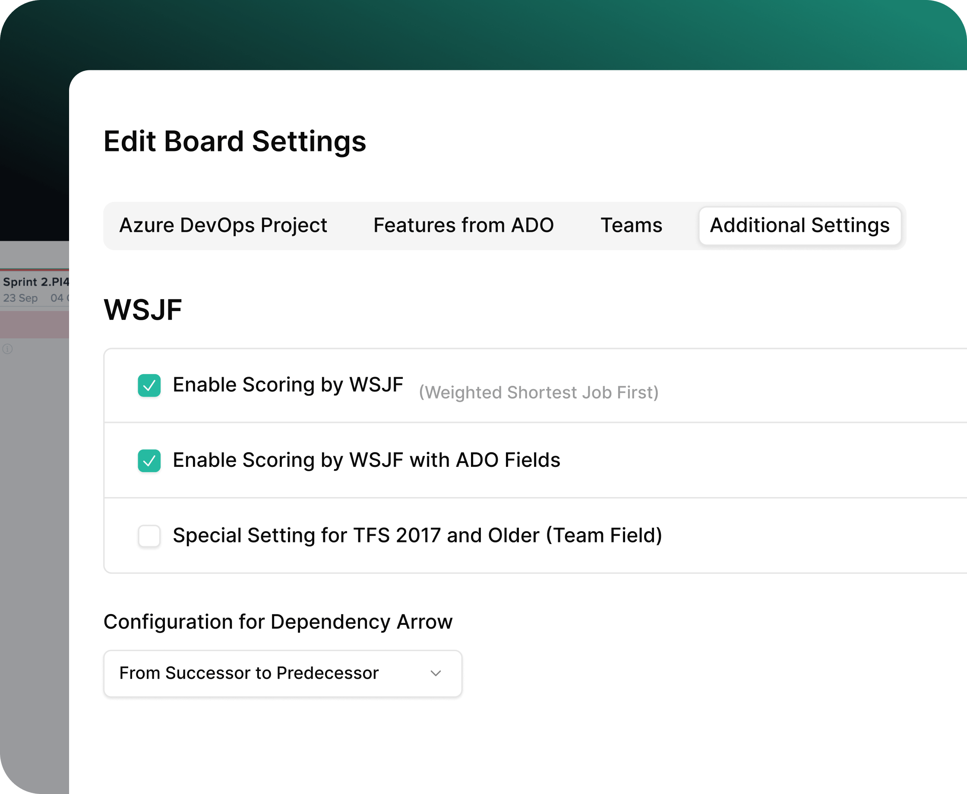Toggle the WSJF with ADO Fields checkbox
Screen dimensions: 967x794
click(x=149, y=460)
